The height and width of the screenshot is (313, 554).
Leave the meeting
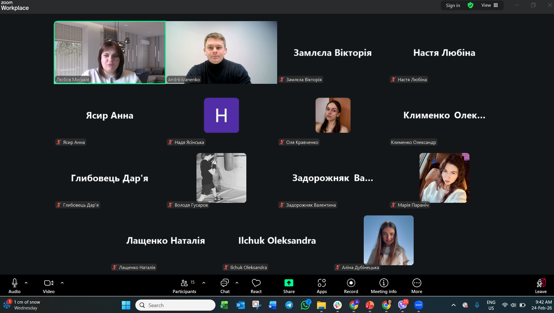click(x=541, y=286)
